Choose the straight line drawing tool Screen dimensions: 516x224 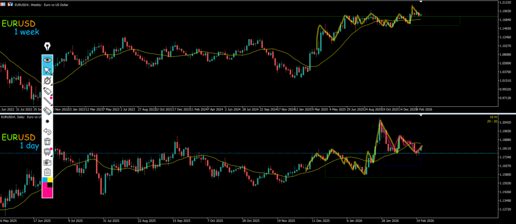tap(47, 101)
